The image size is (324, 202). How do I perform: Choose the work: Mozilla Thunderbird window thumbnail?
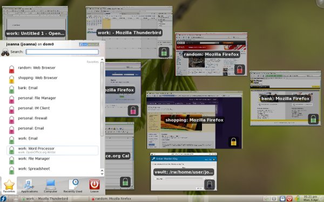(x=129, y=32)
